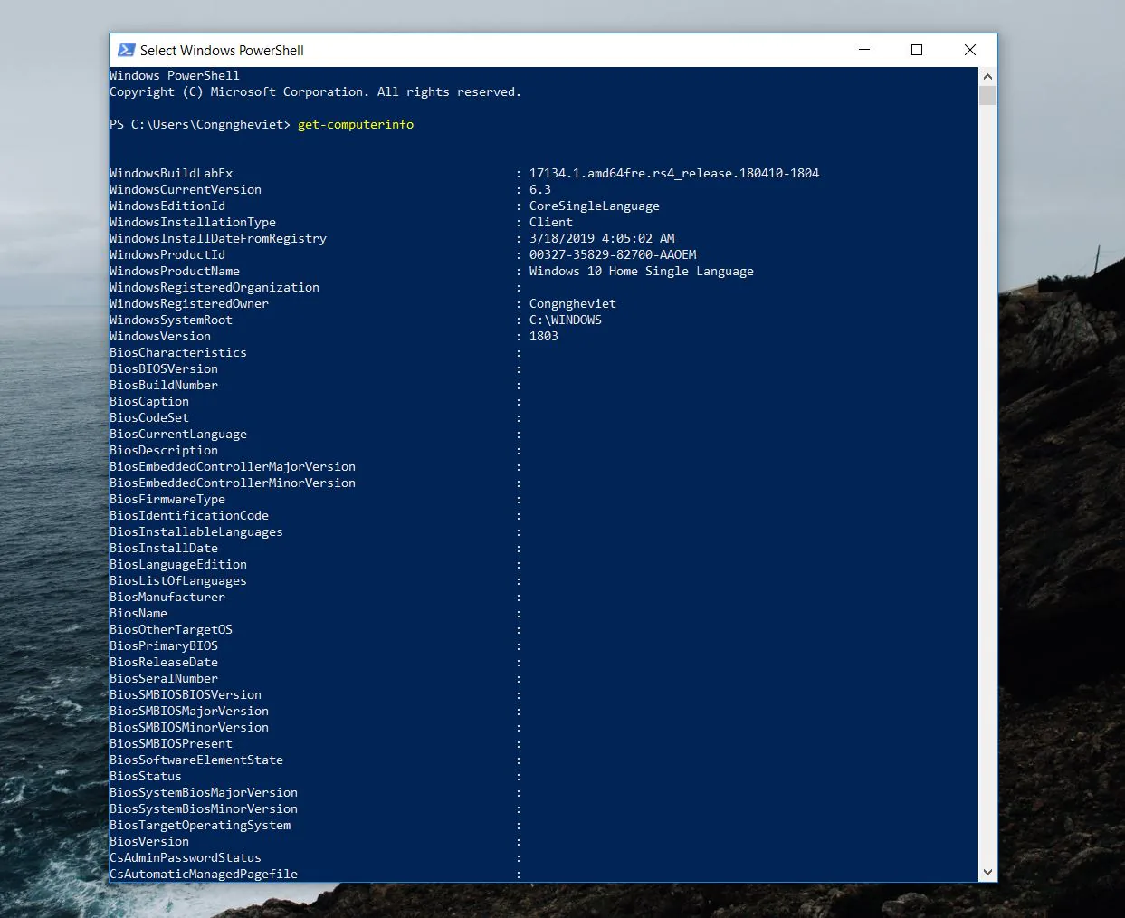Select the 'BiosSMBIOSBIOSVersion' property name
The image size is (1125, 918).
click(x=186, y=695)
